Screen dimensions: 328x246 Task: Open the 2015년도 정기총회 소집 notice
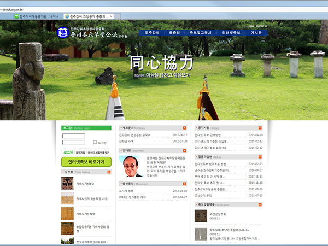click(x=211, y=142)
